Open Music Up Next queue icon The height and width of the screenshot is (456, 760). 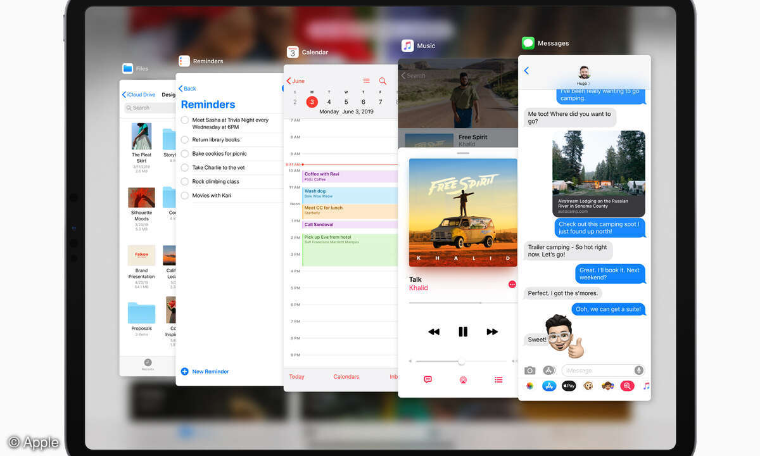point(498,379)
